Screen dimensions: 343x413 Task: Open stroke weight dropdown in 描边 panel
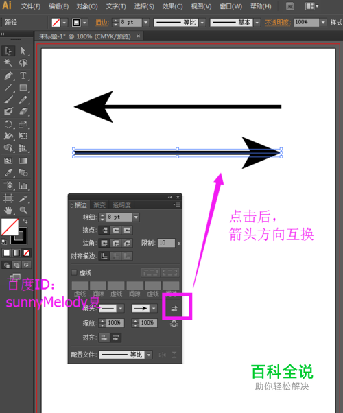136,217
